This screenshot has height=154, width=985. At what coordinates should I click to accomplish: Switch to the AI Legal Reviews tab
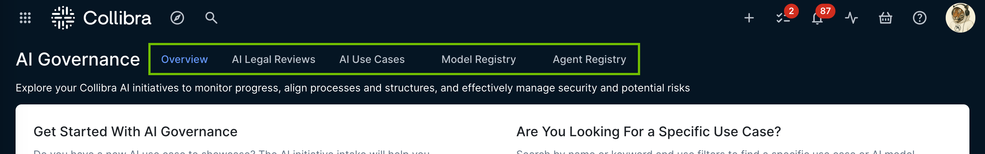(x=273, y=59)
